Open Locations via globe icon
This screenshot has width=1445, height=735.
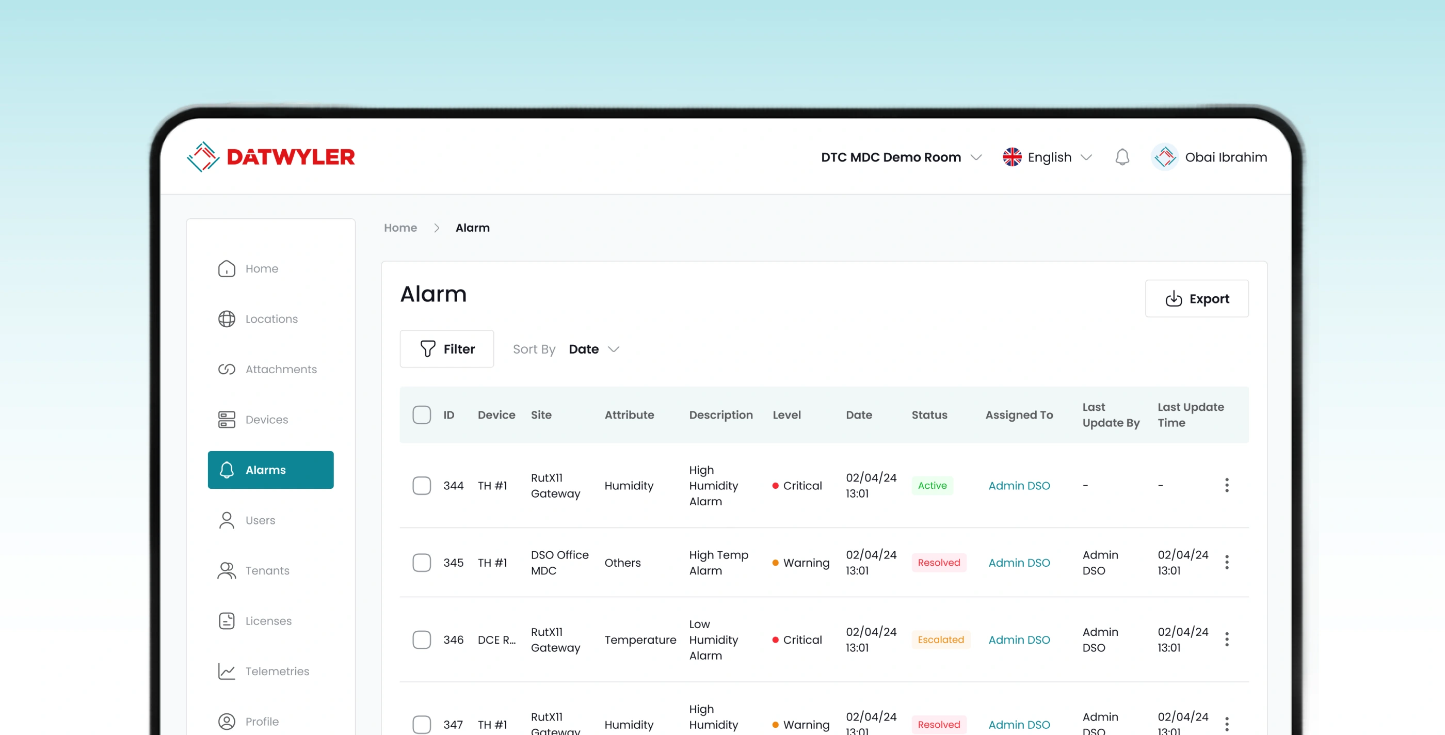tap(227, 318)
